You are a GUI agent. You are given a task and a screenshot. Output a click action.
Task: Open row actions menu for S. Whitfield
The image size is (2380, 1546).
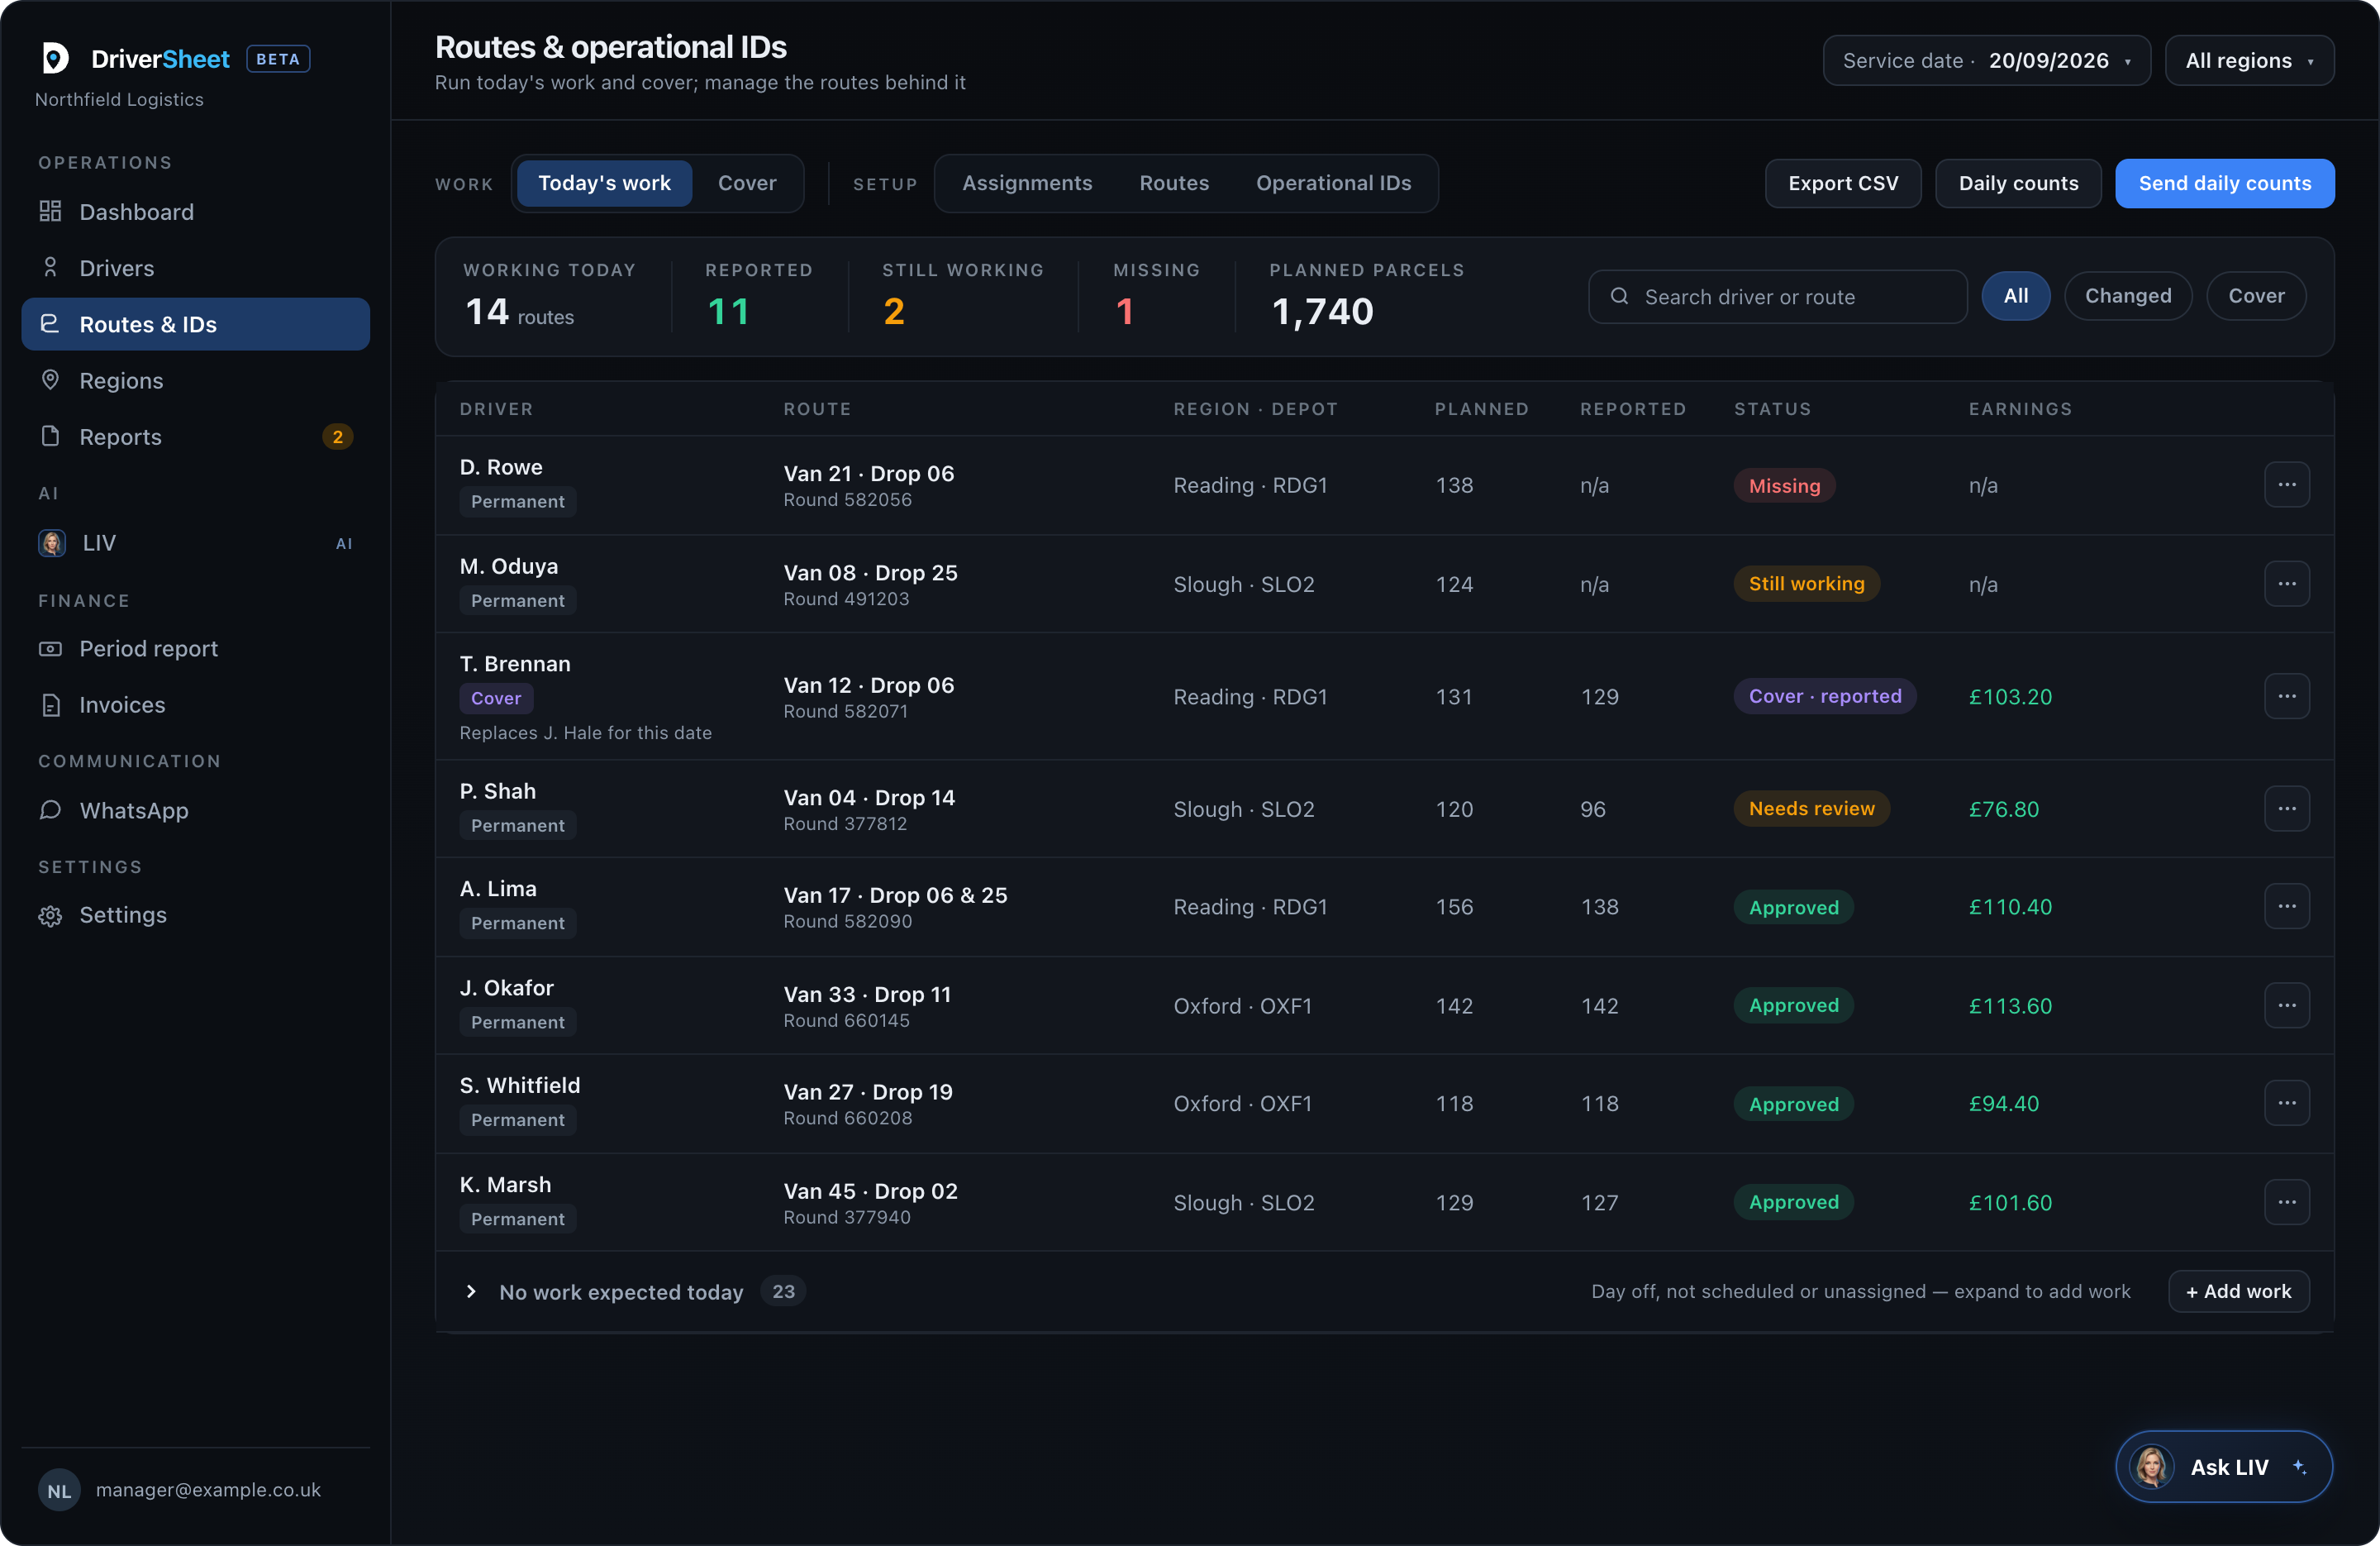coord(2286,1103)
